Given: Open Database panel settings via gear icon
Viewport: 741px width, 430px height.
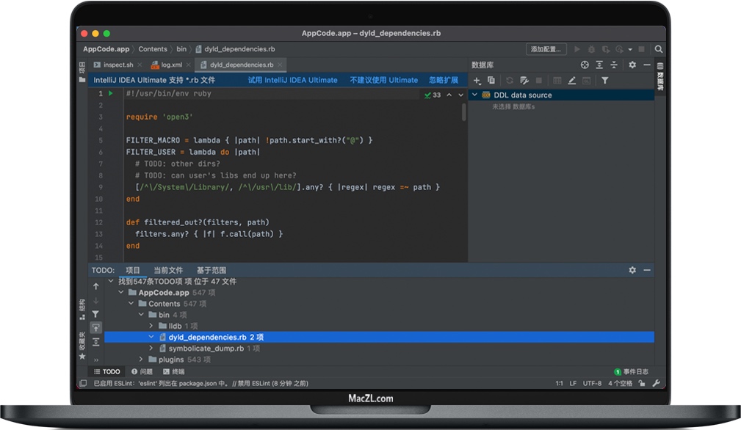Looking at the screenshot, I should tap(631, 65).
